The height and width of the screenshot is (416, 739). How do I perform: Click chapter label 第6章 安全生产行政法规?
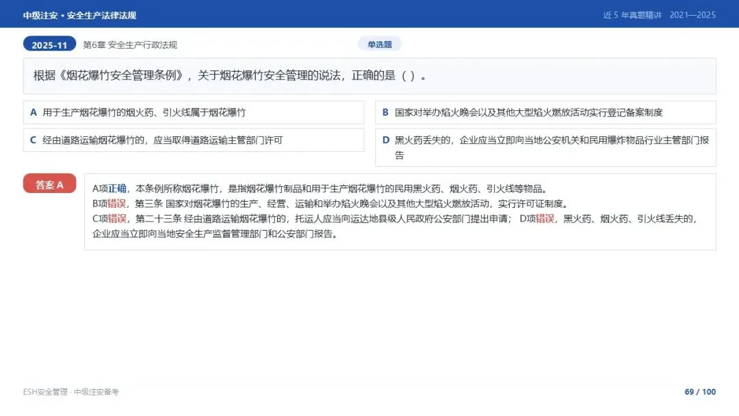[x=130, y=44]
